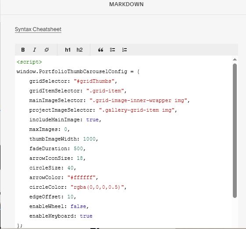Image resolution: width=246 pixels, height=229 pixels.
Task: Click the <script> tag line
Action: click(x=29, y=62)
